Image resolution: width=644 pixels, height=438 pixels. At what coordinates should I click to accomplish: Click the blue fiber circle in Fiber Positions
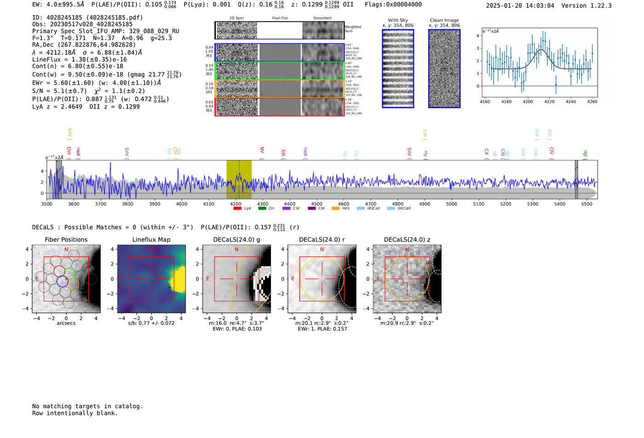click(63, 281)
